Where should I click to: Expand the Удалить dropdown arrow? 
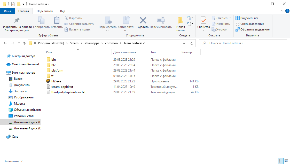point(143,30)
